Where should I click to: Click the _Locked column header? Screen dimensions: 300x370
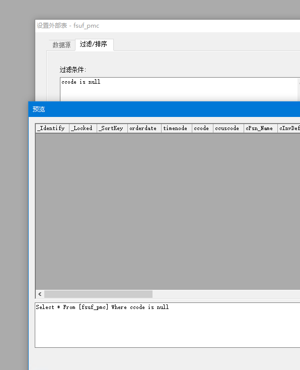tap(83, 129)
